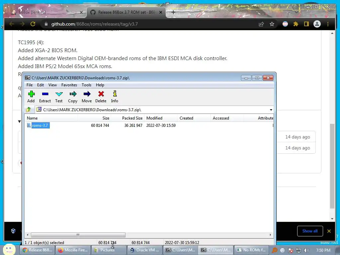The width and height of the screenshot is (340, 255).
Task: Sort by the Size column header
Action: (x=95, y=118)
